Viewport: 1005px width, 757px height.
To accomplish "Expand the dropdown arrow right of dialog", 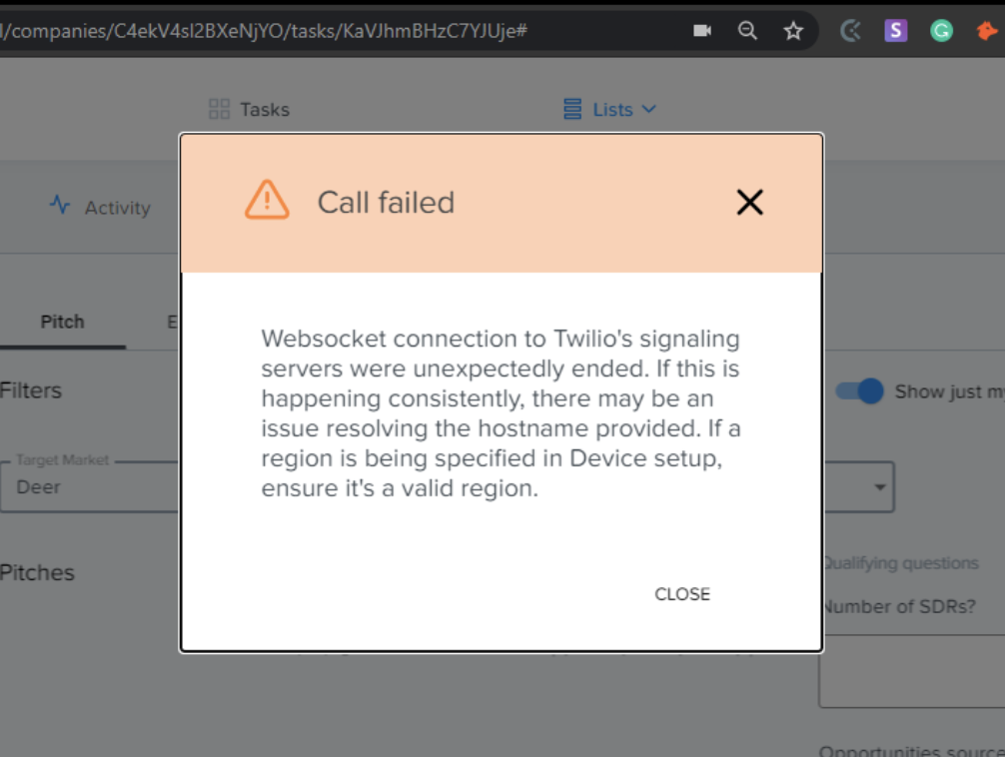I will pyautogui.click(x=880, y=487).
